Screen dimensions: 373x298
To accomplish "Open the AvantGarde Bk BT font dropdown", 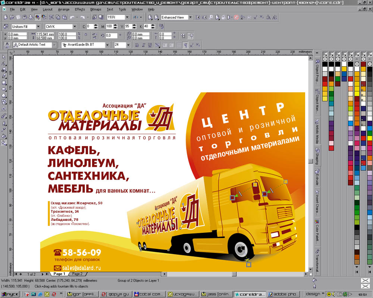I will coord(107,45).
